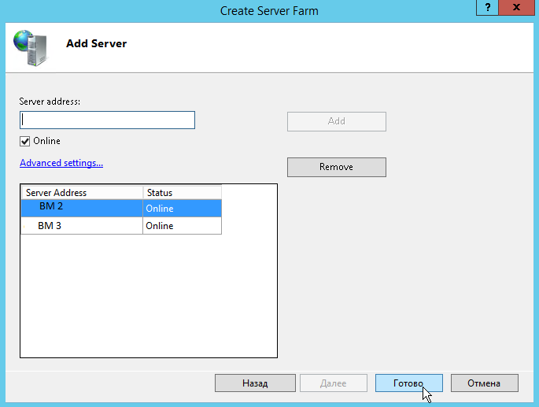Toggle the Online checkbox
The image size is (539, 407).
point(25,141)
